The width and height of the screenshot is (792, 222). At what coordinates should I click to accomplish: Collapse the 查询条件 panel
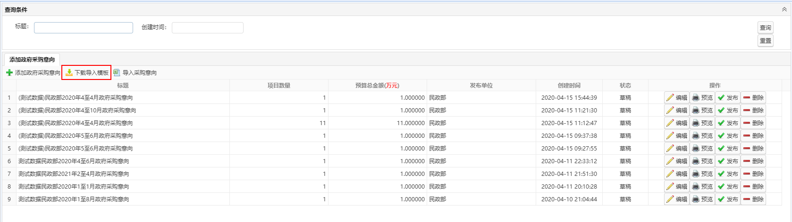pos(784,9)
